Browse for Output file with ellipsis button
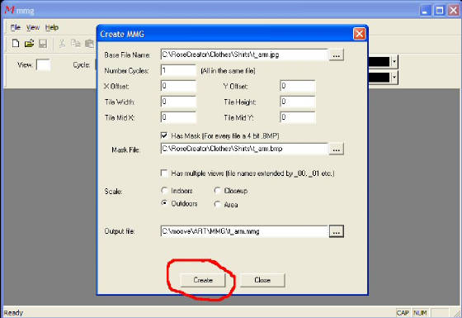462x318 pixels. pyautogui.click(x=337, y=231)
